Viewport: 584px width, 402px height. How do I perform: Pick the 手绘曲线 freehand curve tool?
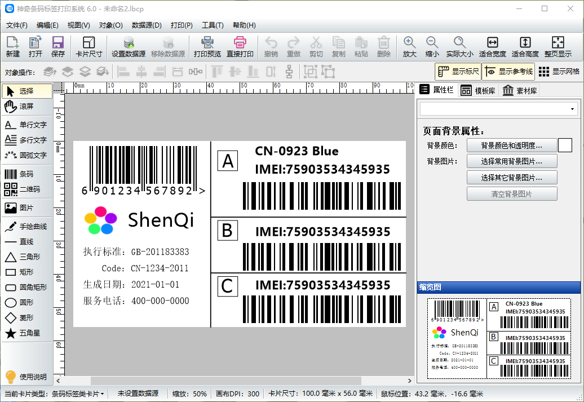26,227
